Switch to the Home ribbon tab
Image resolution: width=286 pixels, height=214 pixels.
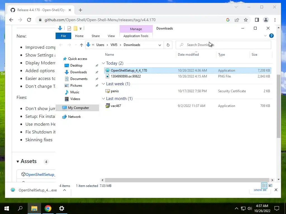point(79,36)
